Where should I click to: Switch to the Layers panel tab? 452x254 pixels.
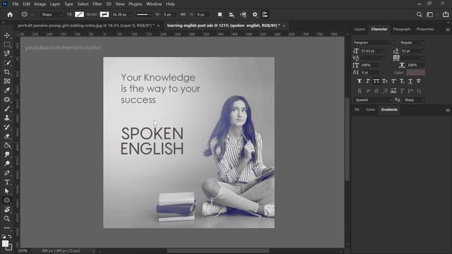coord(359,29)
